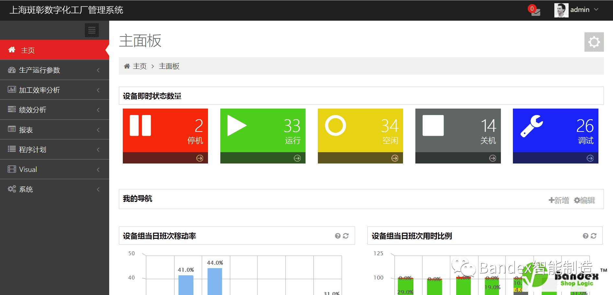
Task: Click the 设备即时状态数量 section heading
Action: coord(152,96)
